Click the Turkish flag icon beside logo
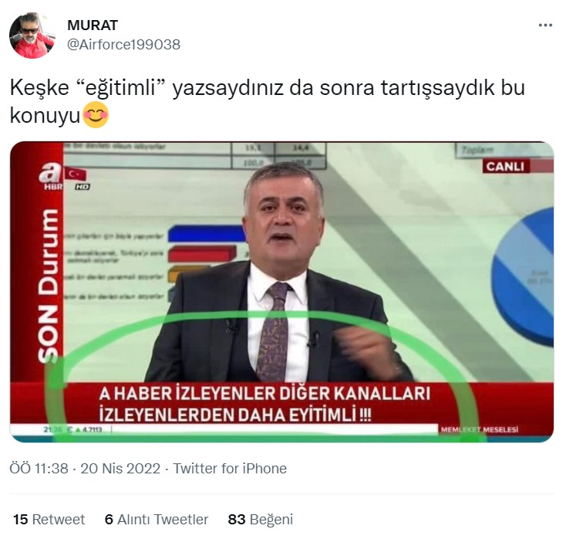Image resolution: width=566 pixels, height=539 pixels. (76, 174)
